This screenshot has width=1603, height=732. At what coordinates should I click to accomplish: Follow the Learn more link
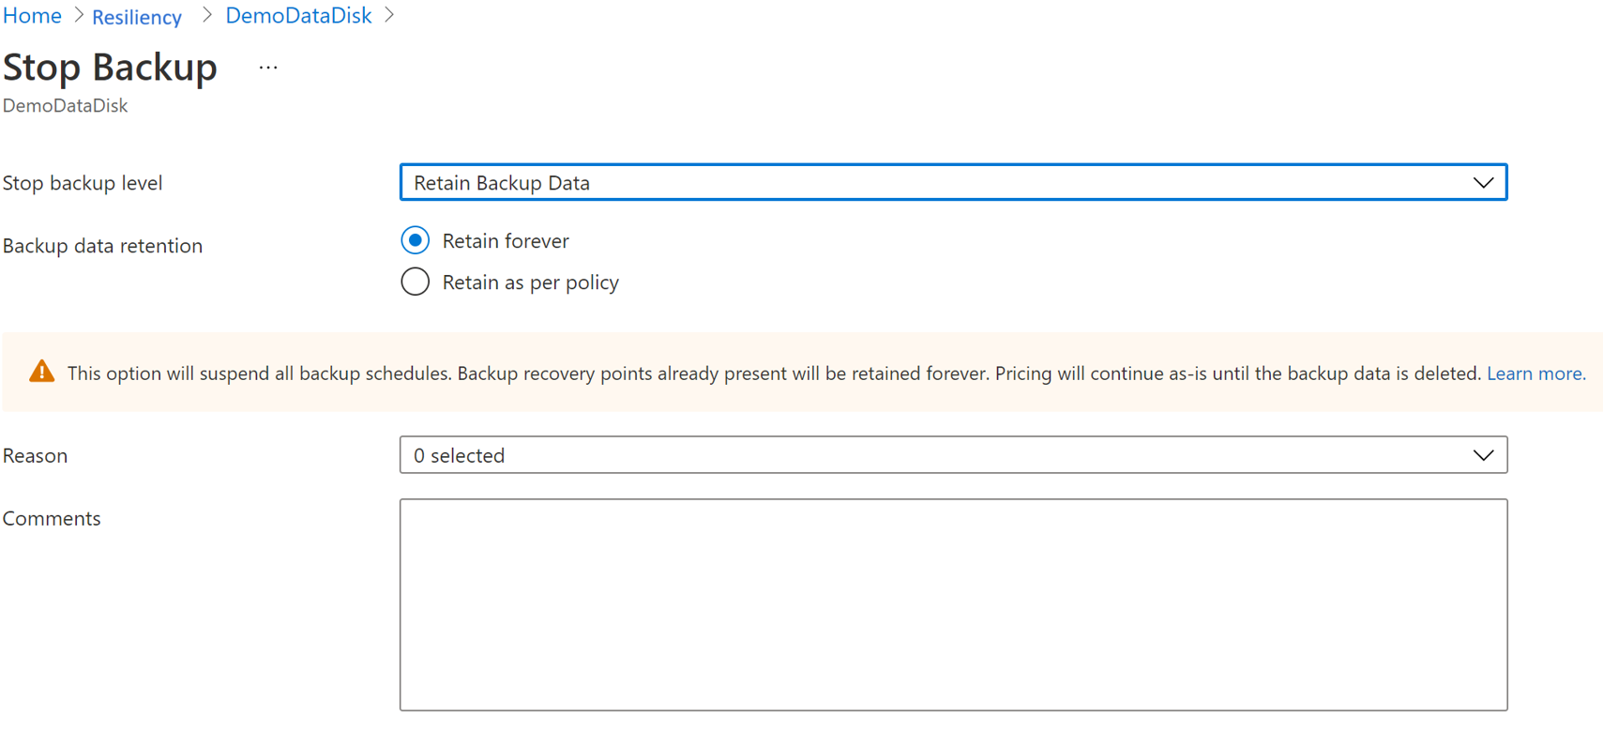click(x=1535, y=374)
